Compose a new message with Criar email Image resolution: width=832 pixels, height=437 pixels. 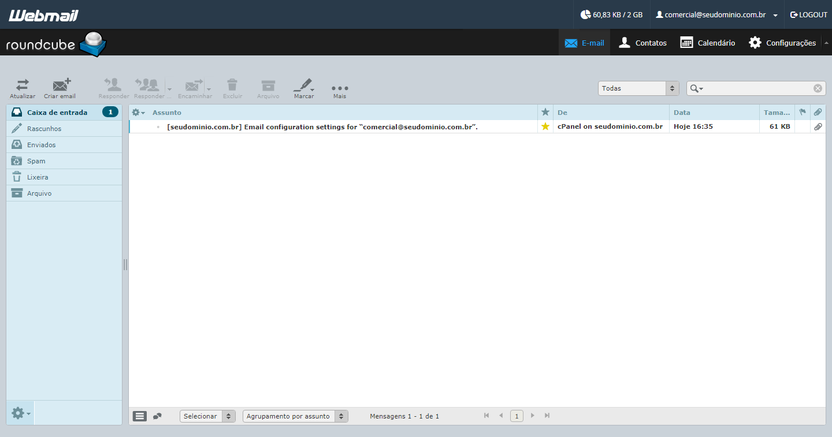click(x=60, y=89)
